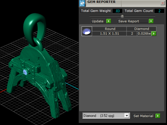167x125 pixels.
Task: Click the Save Report button
Action: (x=133, y=21)
